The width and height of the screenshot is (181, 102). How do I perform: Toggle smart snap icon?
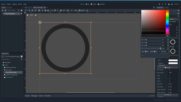[x=52, y=10]
